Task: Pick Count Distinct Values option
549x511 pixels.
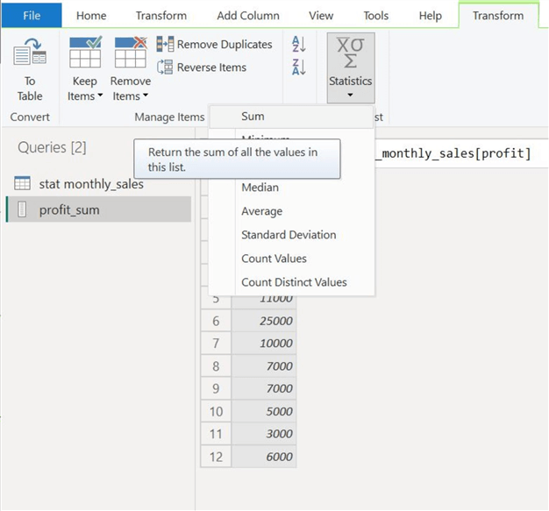Action: 294,282
